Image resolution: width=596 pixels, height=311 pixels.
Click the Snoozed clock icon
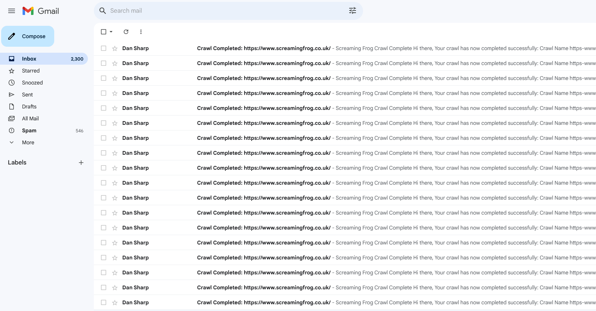tap(12, 83)
